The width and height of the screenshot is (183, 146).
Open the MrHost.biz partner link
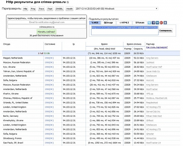coord(151,138)
